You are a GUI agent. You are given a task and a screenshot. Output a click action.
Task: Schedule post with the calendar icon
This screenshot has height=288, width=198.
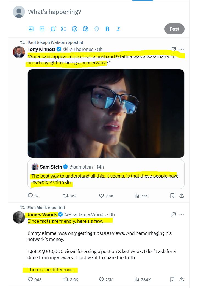tap(86, 29)
